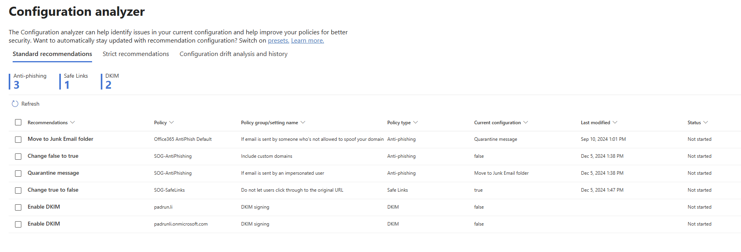Tick the select-all checkbox in the header row

pyautogui.click(x=18, y=122)
